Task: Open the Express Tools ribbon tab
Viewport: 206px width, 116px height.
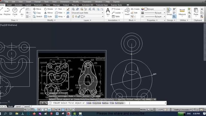Action: point(117,5)
